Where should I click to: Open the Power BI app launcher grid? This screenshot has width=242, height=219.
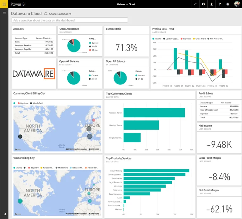[4, 4]
